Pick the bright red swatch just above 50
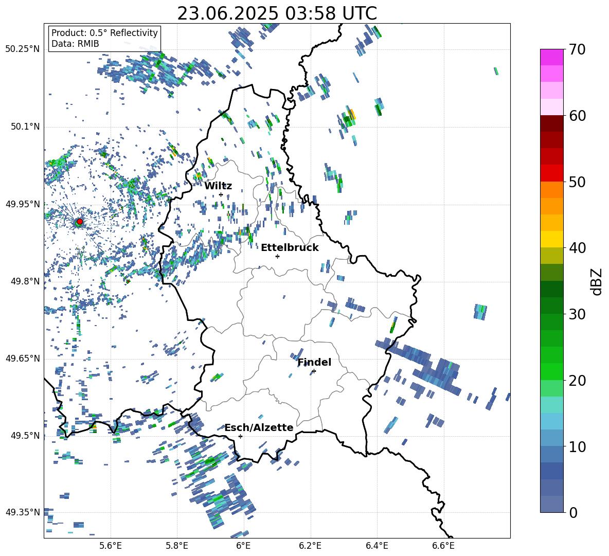This screenshot has height=556, width=609. click(x=551, y=173)
